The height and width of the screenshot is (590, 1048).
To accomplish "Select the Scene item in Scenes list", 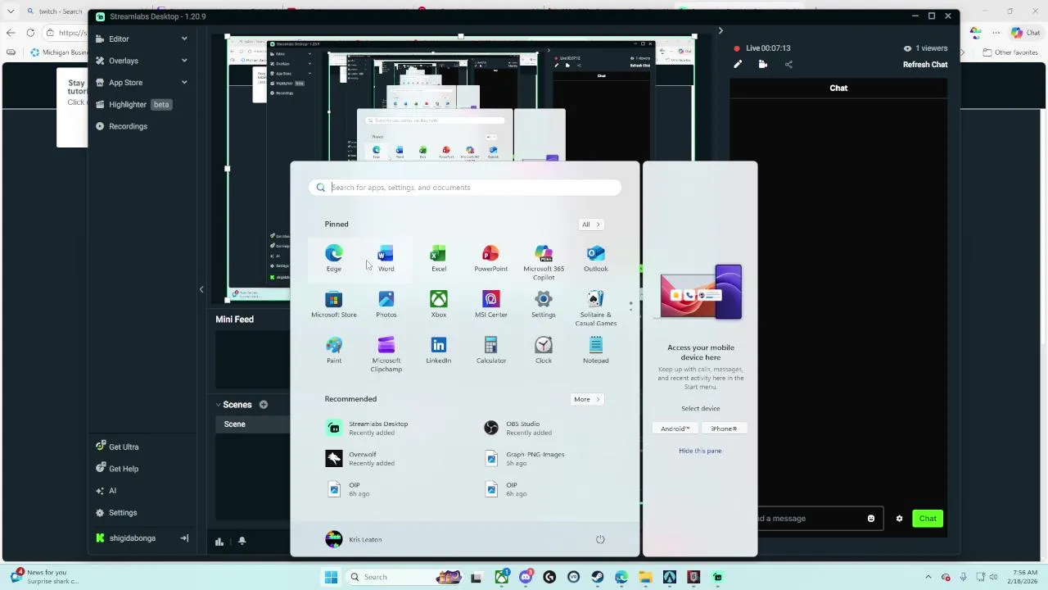I will tap(252, 424).
